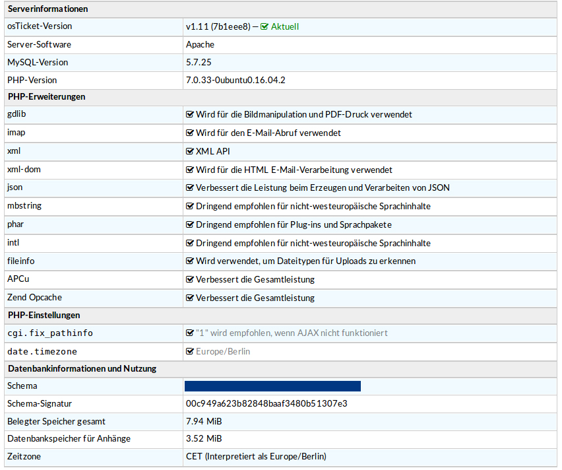Click the check icon in the intl row
Image resolution: width=562 pixels, height=470 pixels.
point(190,244)
